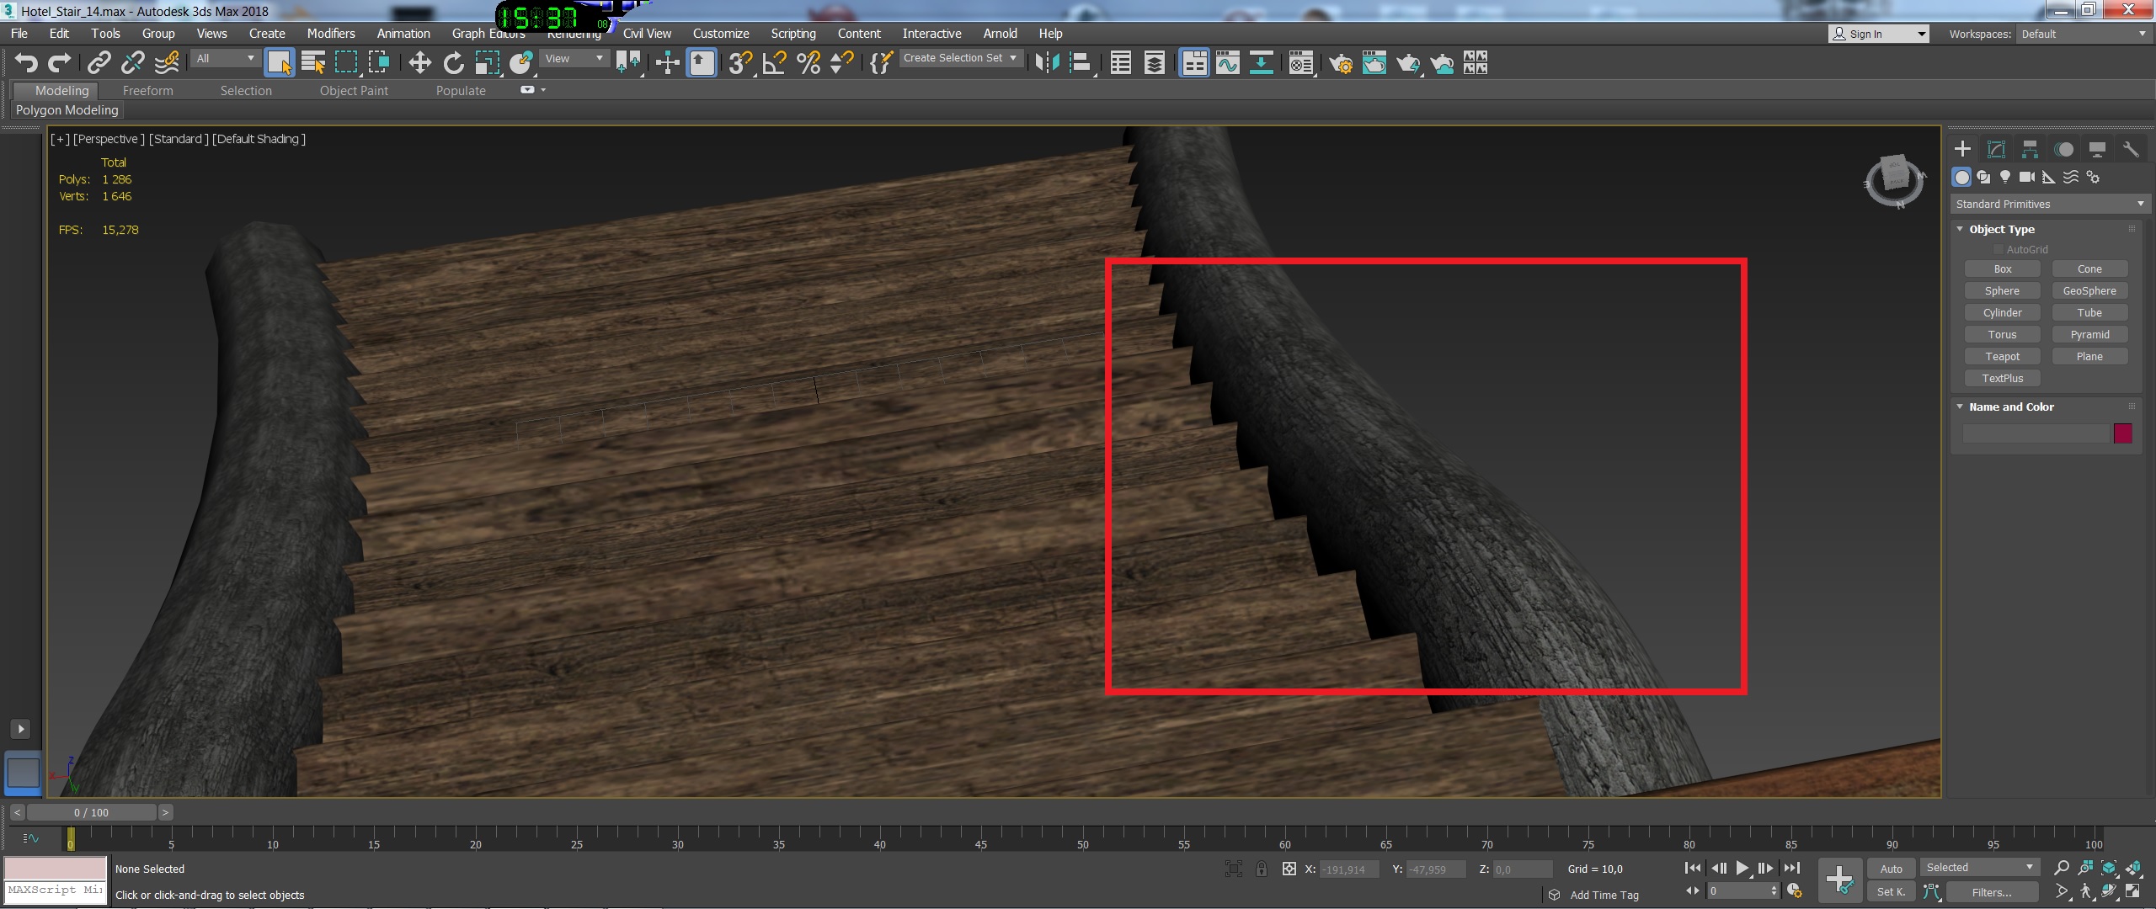Select the Move transform tool
2156x909 pixels.
pyautogui.click(x=419, y=63)
